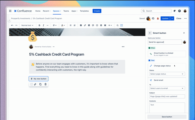Open the text color dropdown
Viewport: 195px width, 120px height.
click(63, 25)
